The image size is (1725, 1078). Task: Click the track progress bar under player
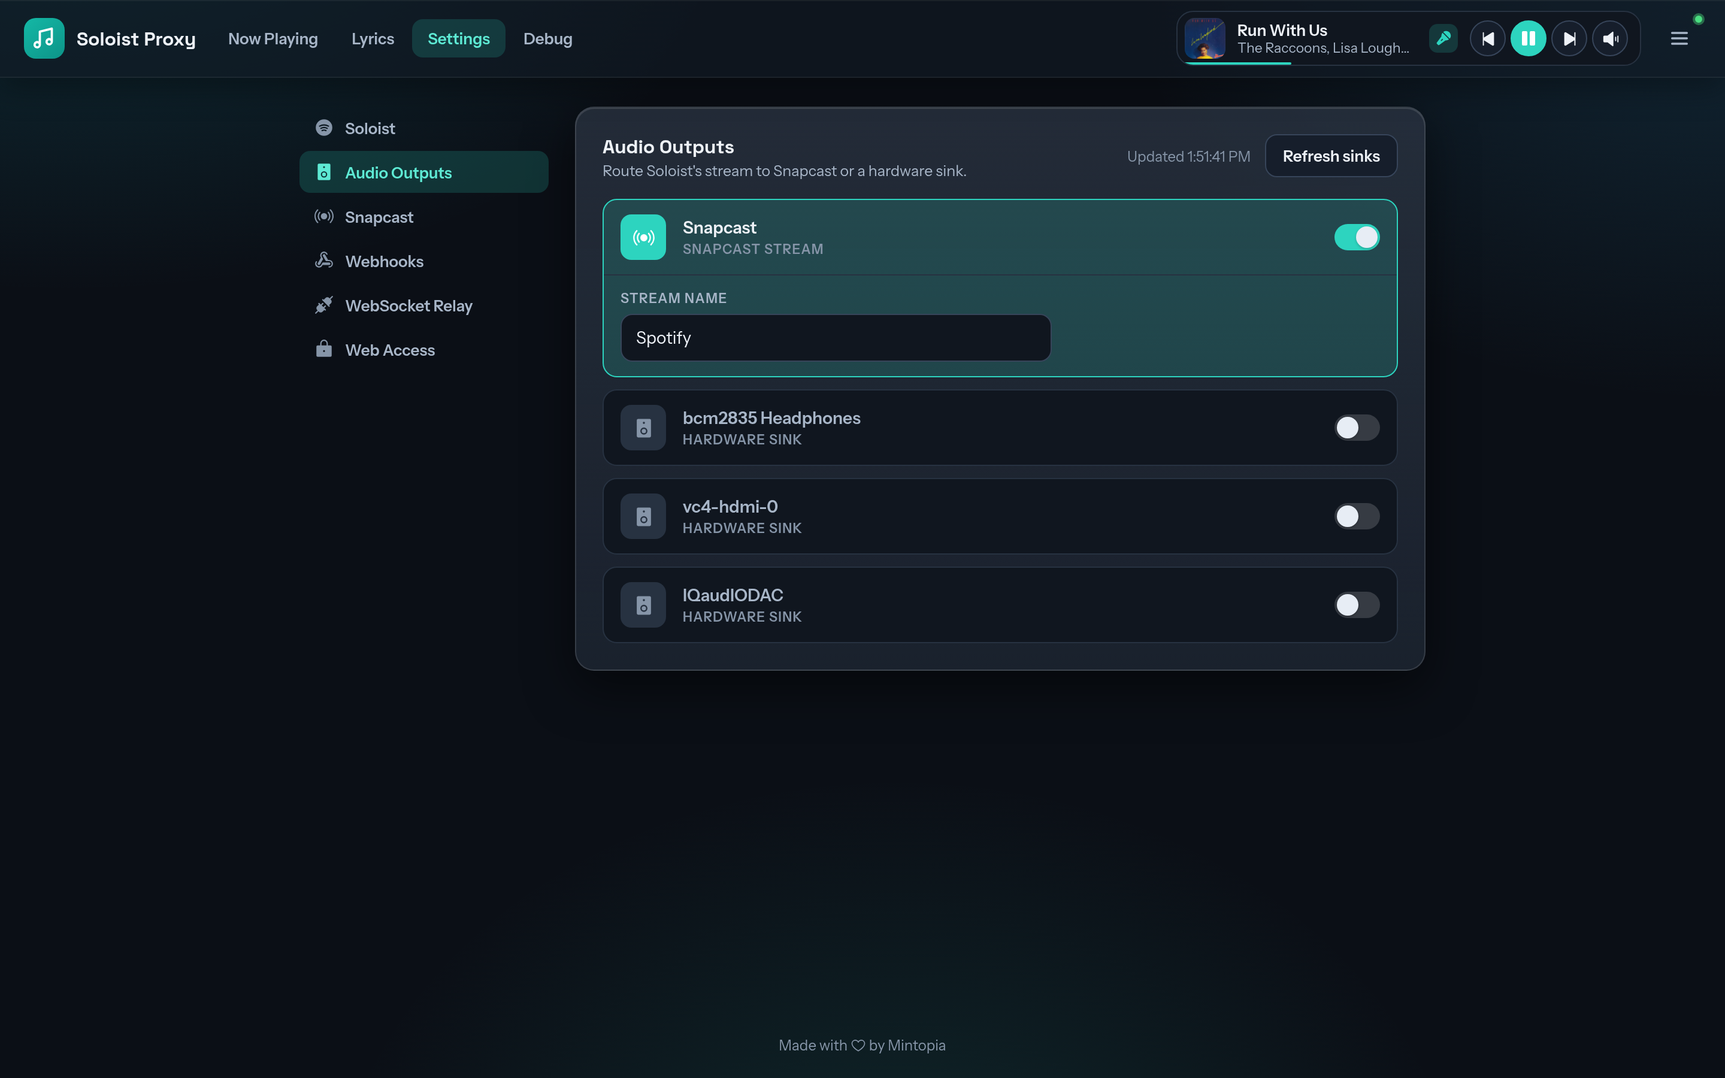(1408, 63)
